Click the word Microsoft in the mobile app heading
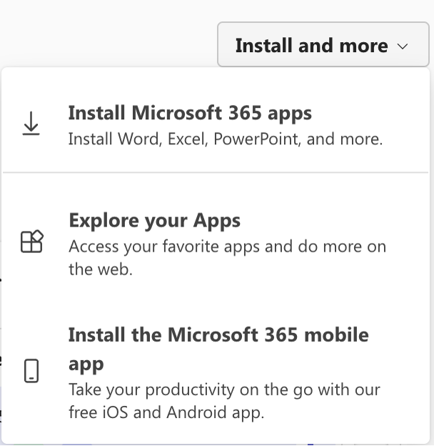This screenshot has height=446, width=434. 213,334
